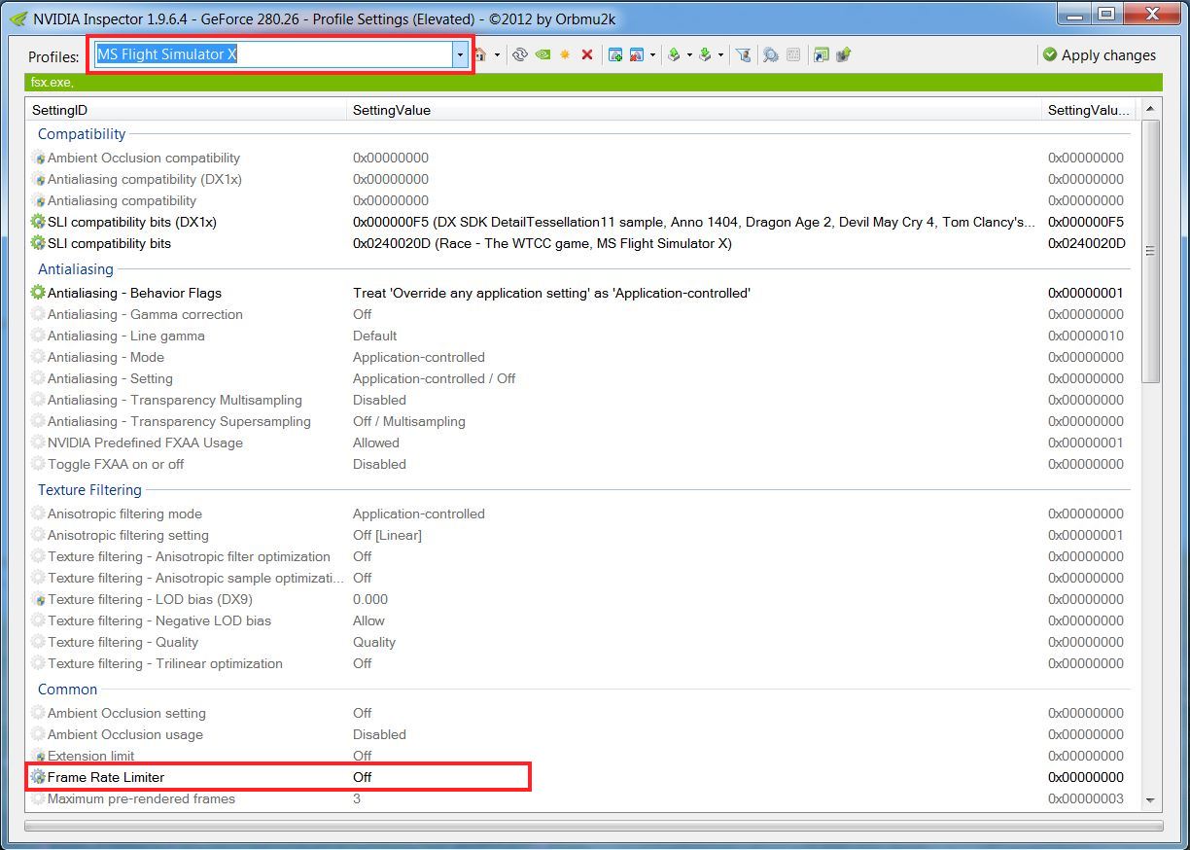Viewport: 1190px width, 850px height.
Task: Select Frame Rate Limiter setting row
Action: tap(579, 777)
